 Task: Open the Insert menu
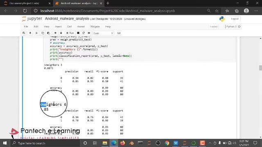[x=58, y=27]
